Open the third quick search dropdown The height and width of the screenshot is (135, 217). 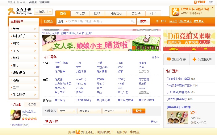(x=116, y=111)
